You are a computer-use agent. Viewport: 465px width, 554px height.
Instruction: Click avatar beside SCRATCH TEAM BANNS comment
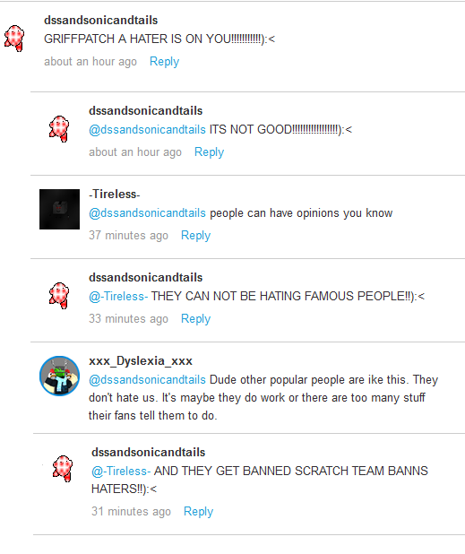tap(63, 469)
